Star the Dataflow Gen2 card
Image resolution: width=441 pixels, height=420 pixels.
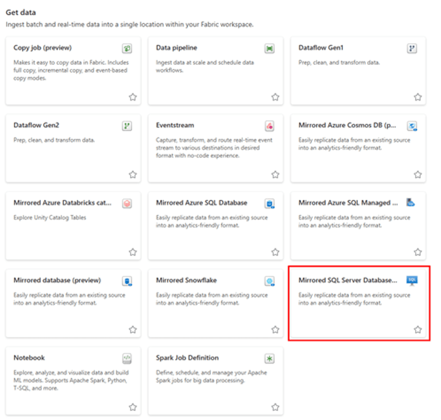pos(133,174)
